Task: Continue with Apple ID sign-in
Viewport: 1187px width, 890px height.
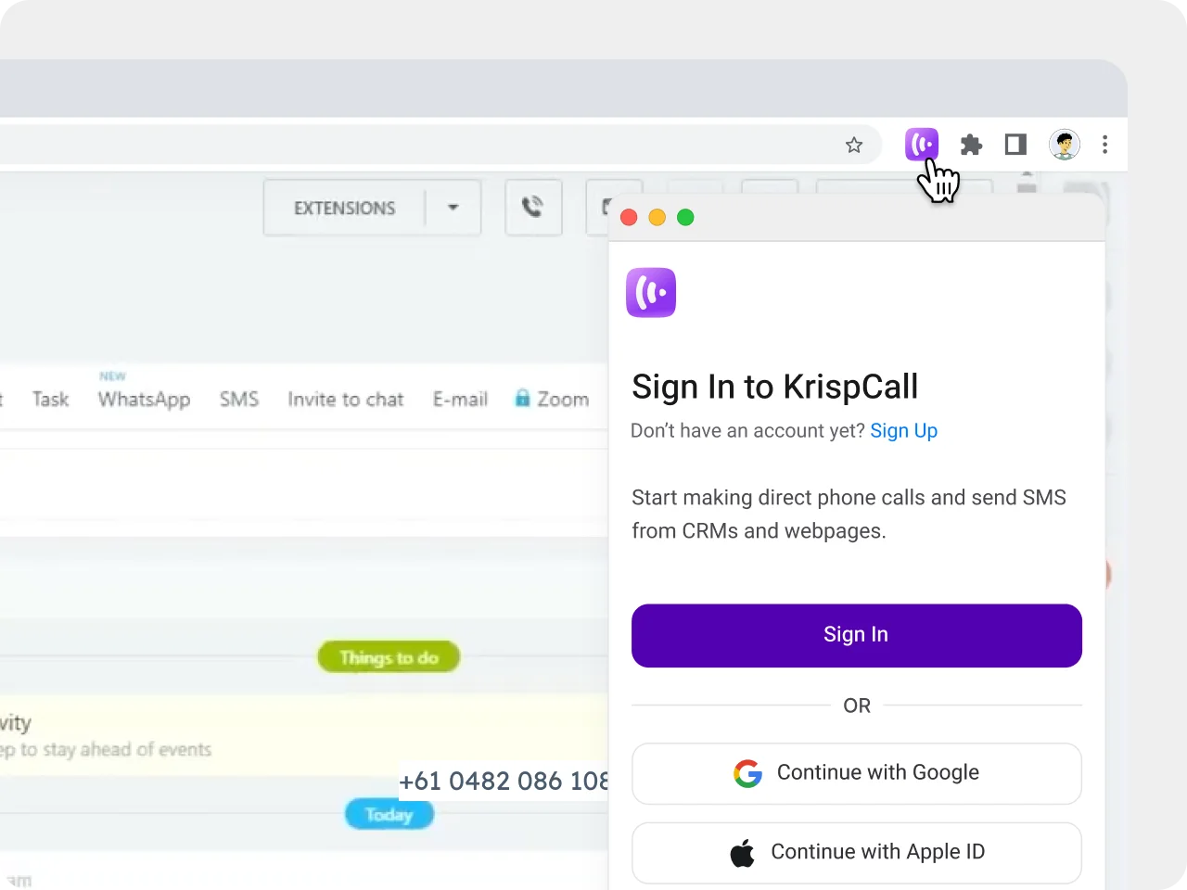Action: [857, 853]
